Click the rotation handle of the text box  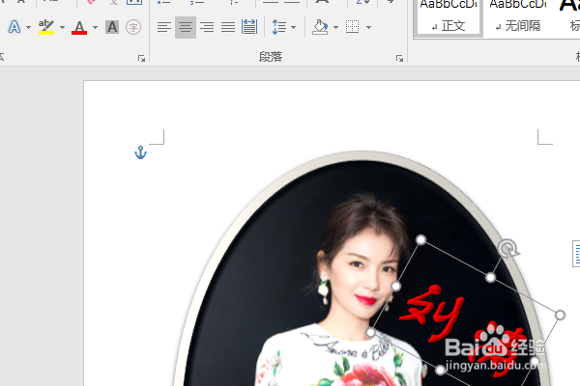point(508,248)
